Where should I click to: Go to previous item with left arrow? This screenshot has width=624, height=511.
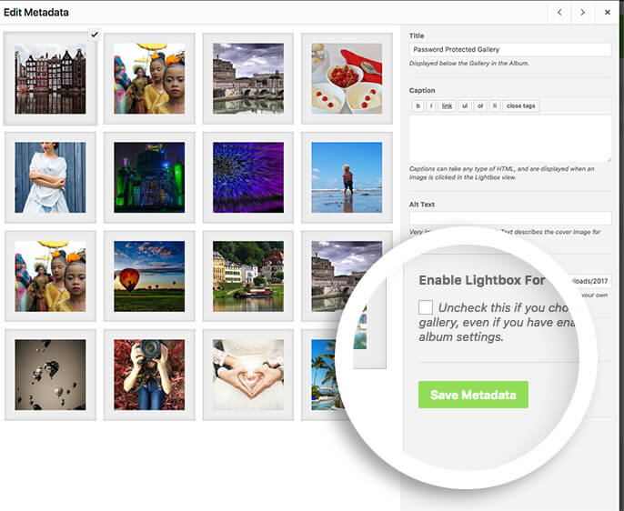pos(559,13)
